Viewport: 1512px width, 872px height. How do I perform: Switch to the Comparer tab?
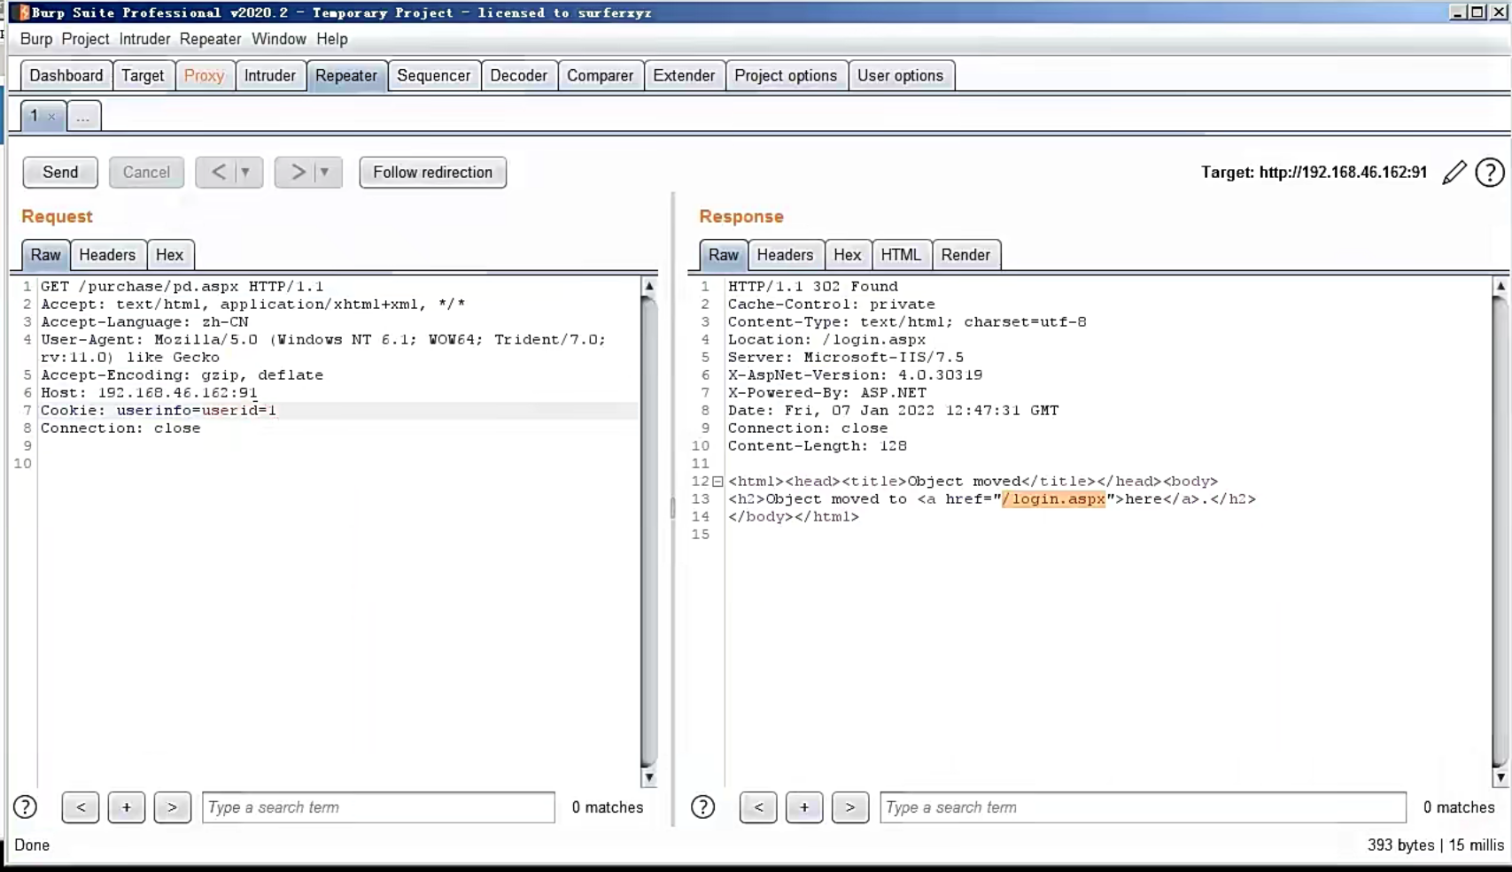tap(601, 75)
